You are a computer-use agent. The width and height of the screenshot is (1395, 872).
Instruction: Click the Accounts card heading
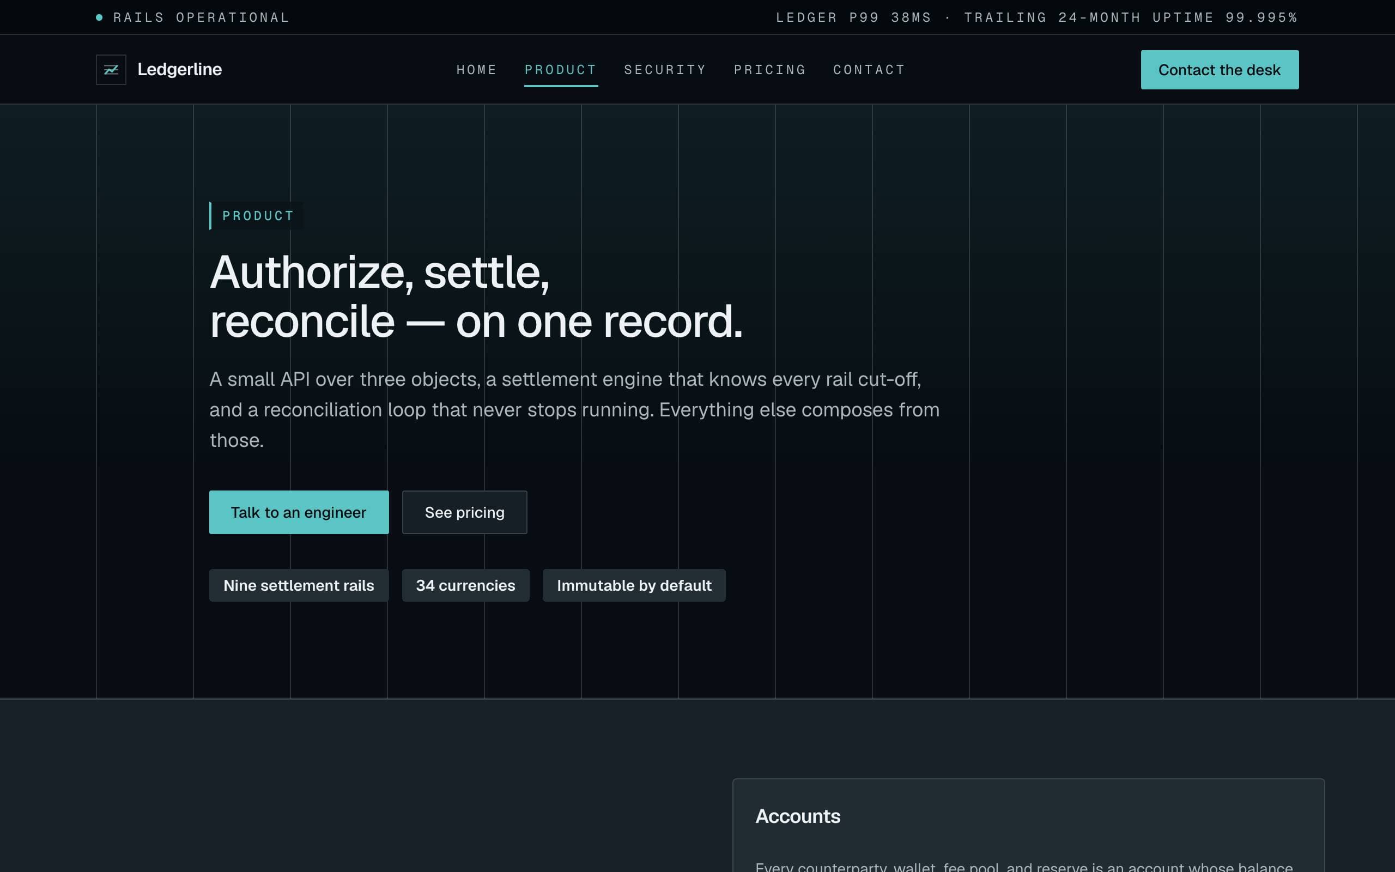tap(798, 816)
